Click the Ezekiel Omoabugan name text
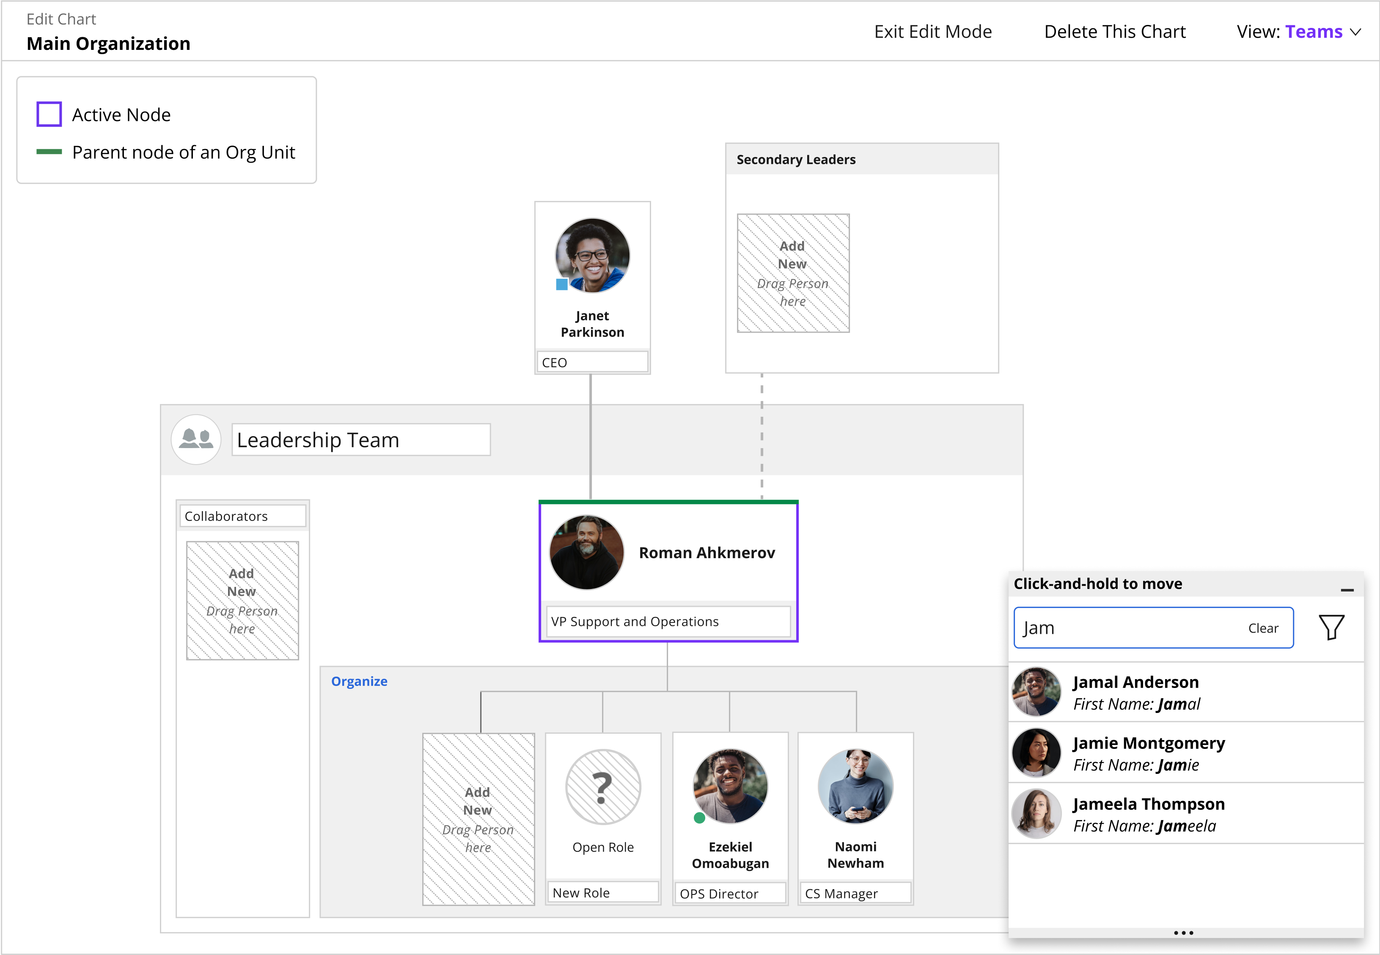 pyautogui.click(x=730, y=854)
